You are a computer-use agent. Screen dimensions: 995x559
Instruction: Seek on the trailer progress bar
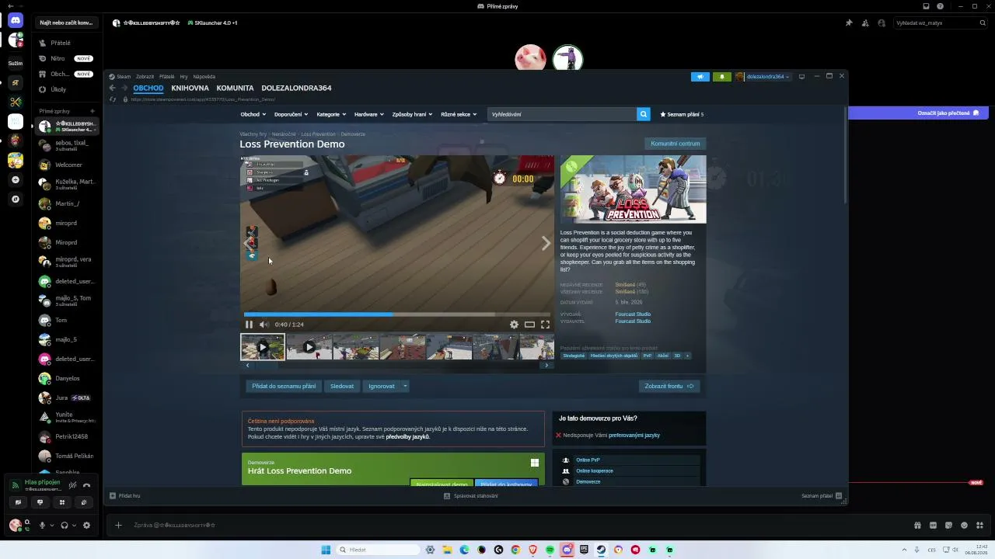[397, 314]
